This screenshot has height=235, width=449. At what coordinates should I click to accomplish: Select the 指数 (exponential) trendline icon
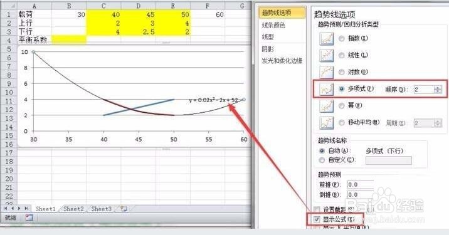[327, 38]
